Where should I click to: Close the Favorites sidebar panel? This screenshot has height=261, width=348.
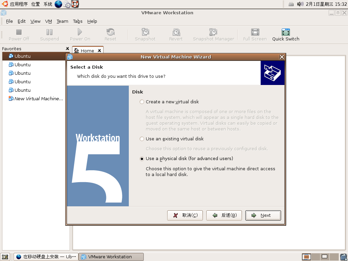coord(68,48)
